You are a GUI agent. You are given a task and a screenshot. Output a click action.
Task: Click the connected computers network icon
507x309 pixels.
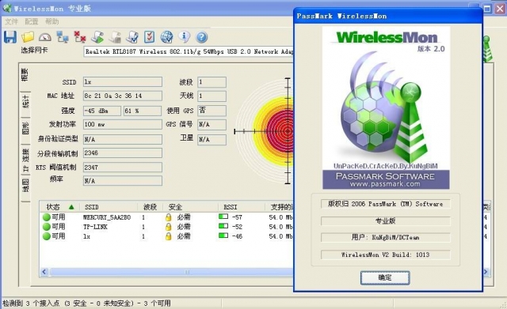[x=63, y=37]
